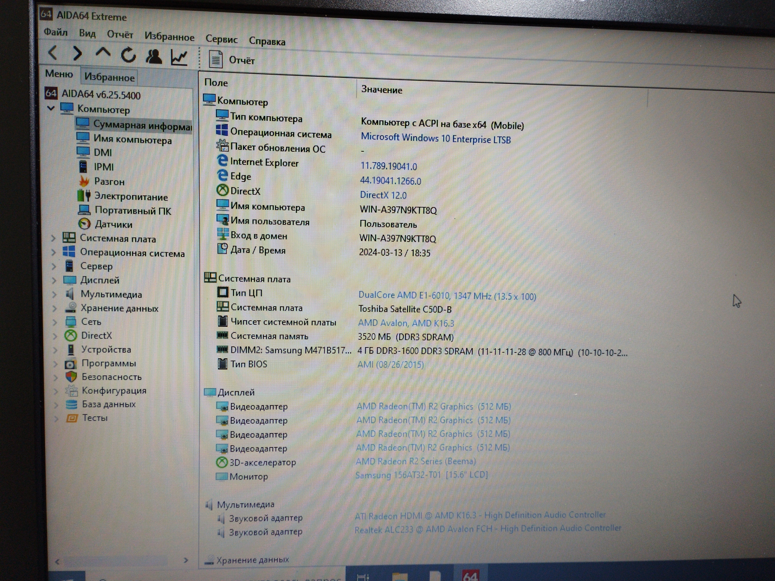This screenshot has width=775, height=581.
Task: Click the AIDA64 icon in the Windows taskbar
Action: click(471, 575)
